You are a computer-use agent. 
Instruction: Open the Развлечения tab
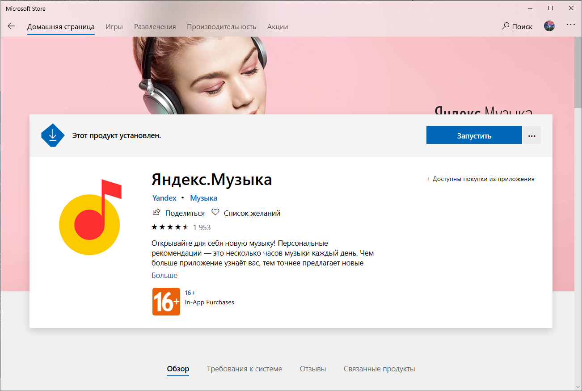[x=155, y=27]
